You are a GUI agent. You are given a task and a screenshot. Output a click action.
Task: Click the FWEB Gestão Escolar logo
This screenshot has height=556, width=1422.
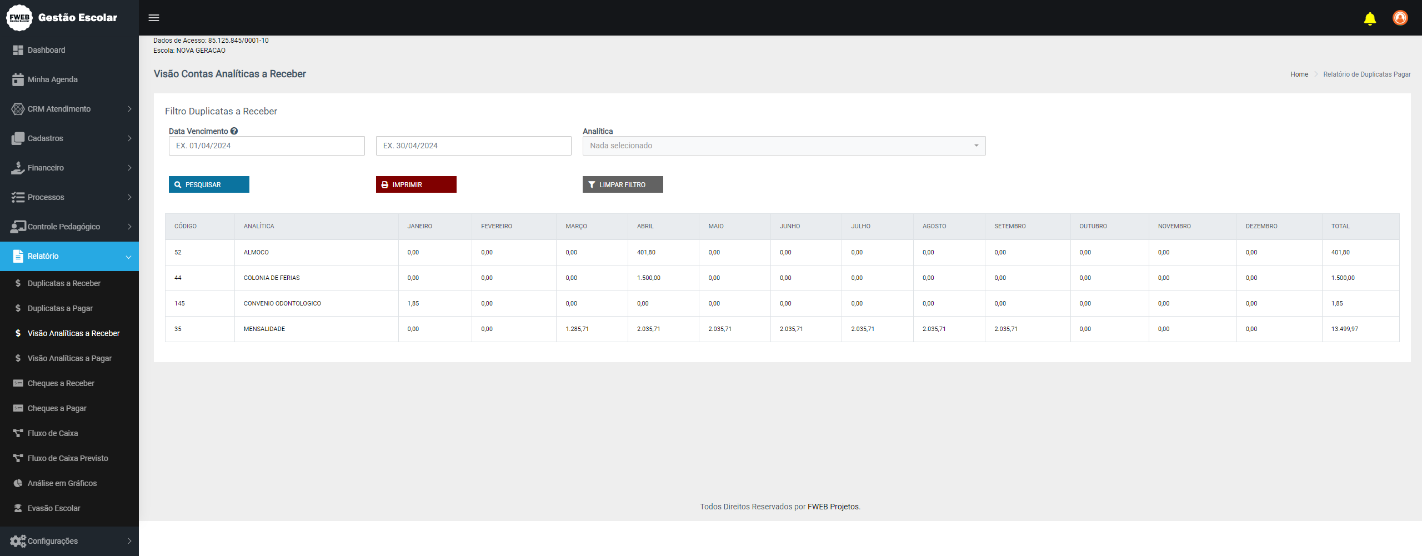click(x=62, y=18)
